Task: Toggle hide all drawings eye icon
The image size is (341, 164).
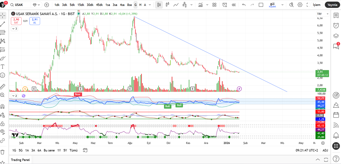Action: [3, 132]
